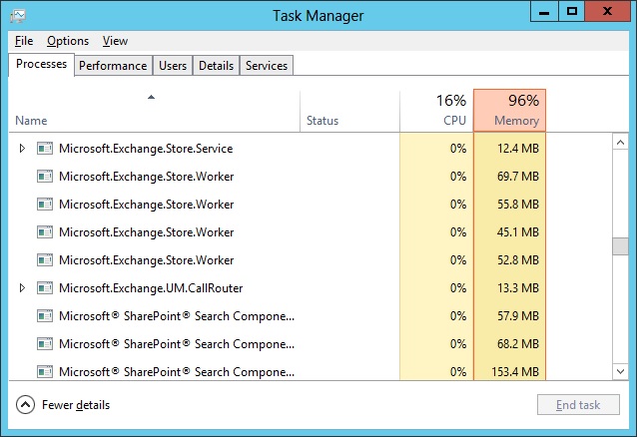The height and width of the screenshot is (437, 637).
Task: Sort processes by the Memory column
Action: 509,111
